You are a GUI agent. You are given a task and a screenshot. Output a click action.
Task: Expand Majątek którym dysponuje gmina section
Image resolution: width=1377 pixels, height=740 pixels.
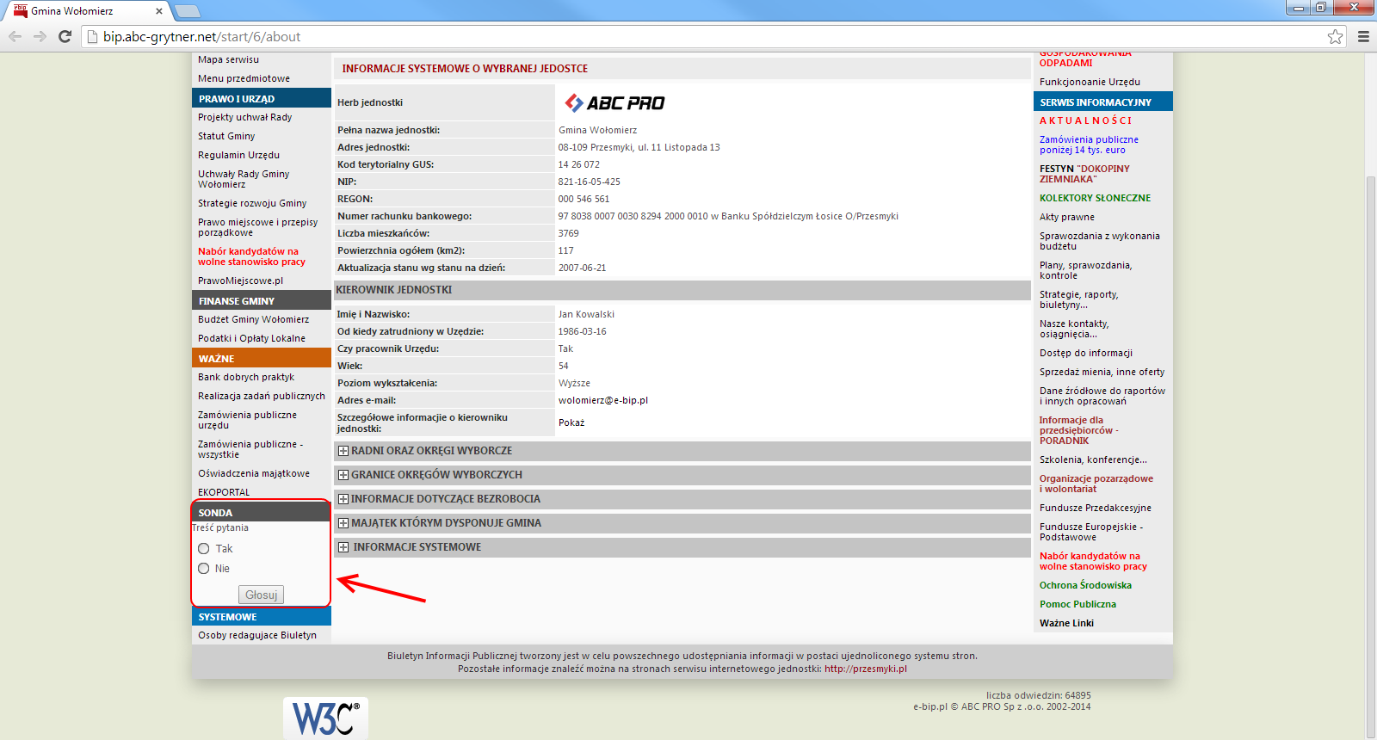[x=343, y=523]
